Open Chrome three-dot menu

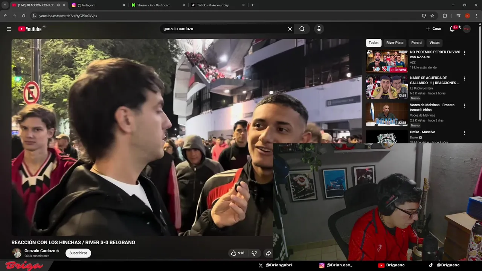tap(476, 16)
